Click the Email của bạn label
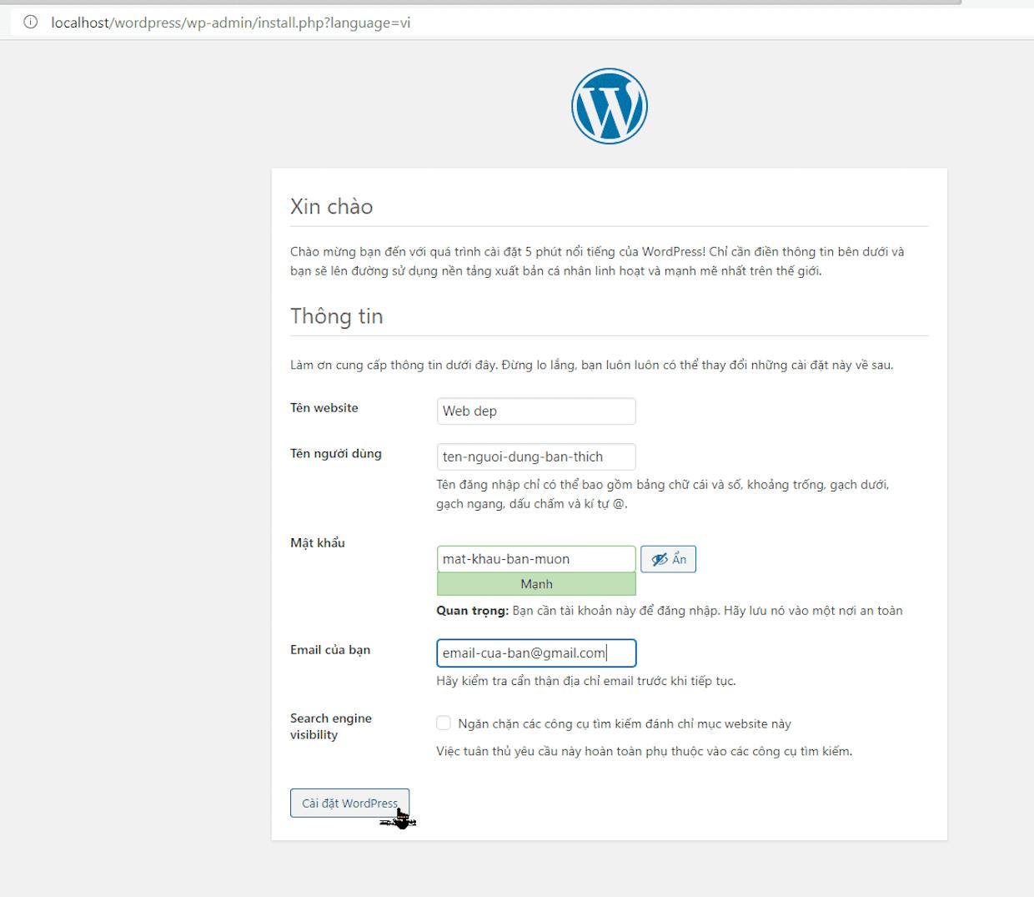 tap(330, 650)
